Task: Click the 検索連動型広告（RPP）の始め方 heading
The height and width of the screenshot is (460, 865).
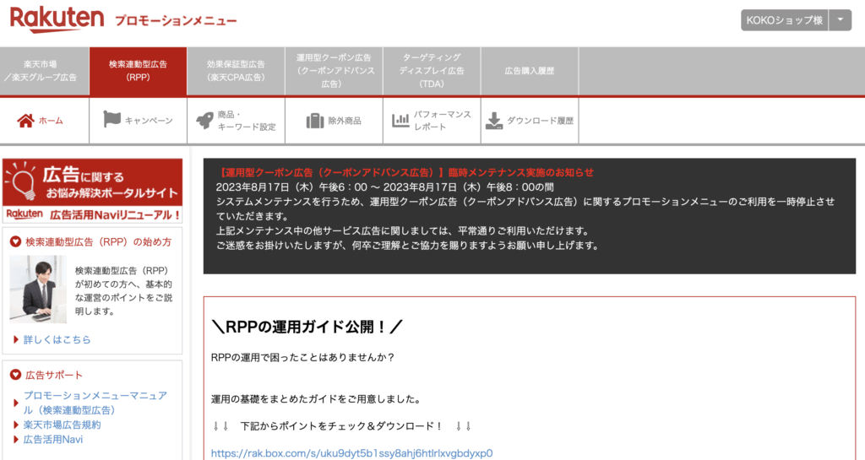Action: click(98, 242)
